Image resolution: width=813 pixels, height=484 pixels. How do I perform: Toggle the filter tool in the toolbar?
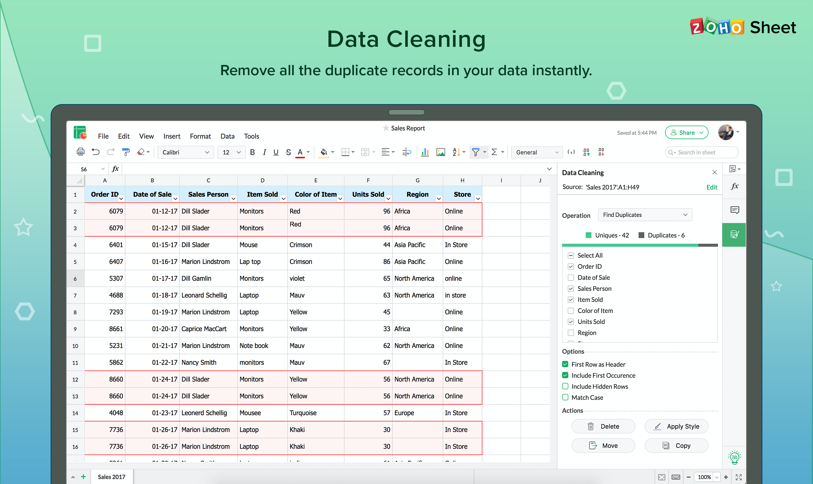(476, 152)
